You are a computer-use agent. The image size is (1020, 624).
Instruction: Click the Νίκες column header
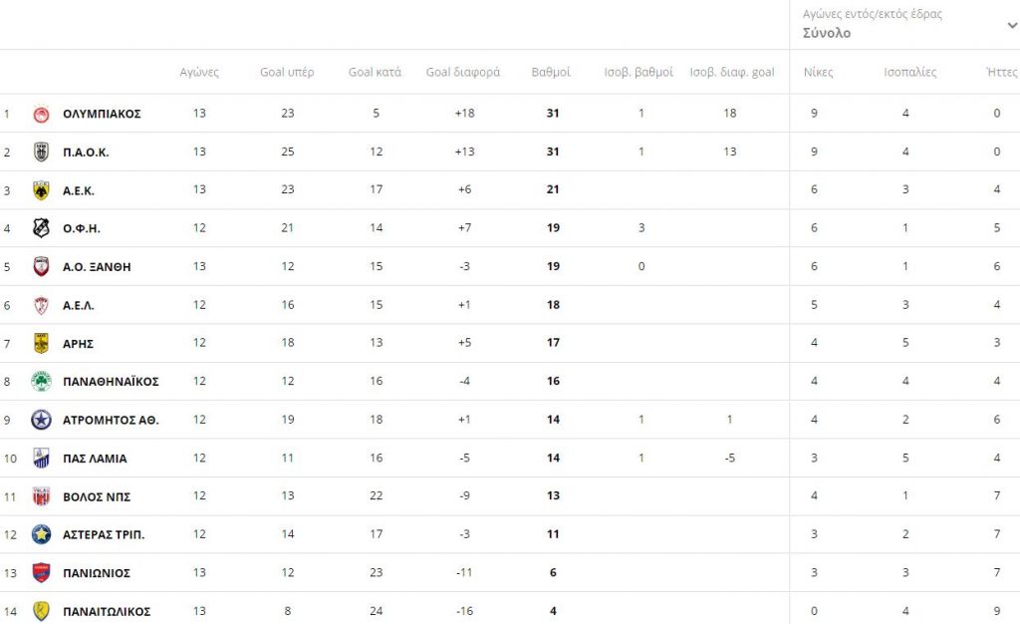[818, 73]
